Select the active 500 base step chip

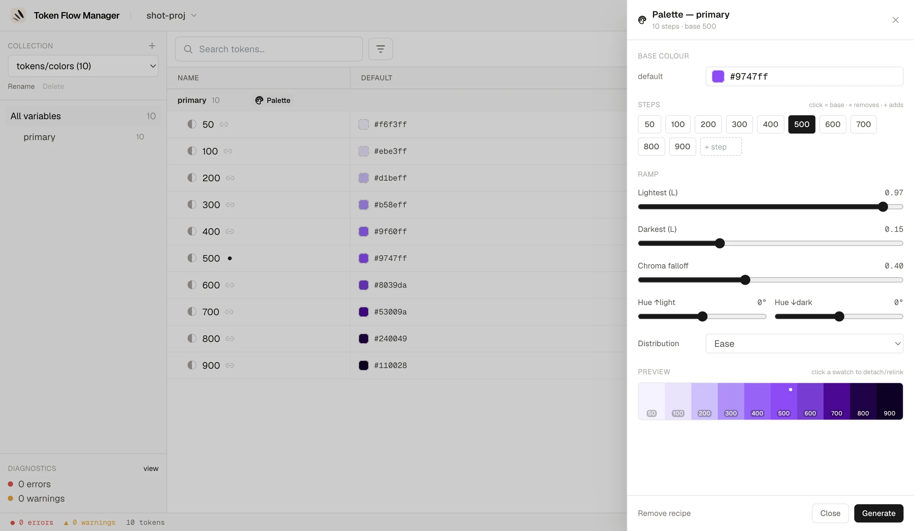pyautogui.click(x=802, y=124)
